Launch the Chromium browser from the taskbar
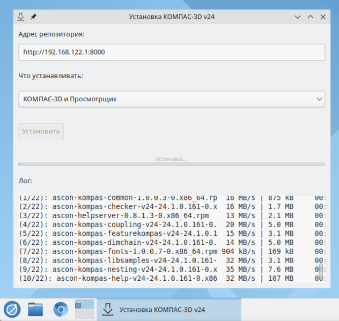The height and width of the screenshot is (321, 339). pyautogui.click(x=61, y=310)
